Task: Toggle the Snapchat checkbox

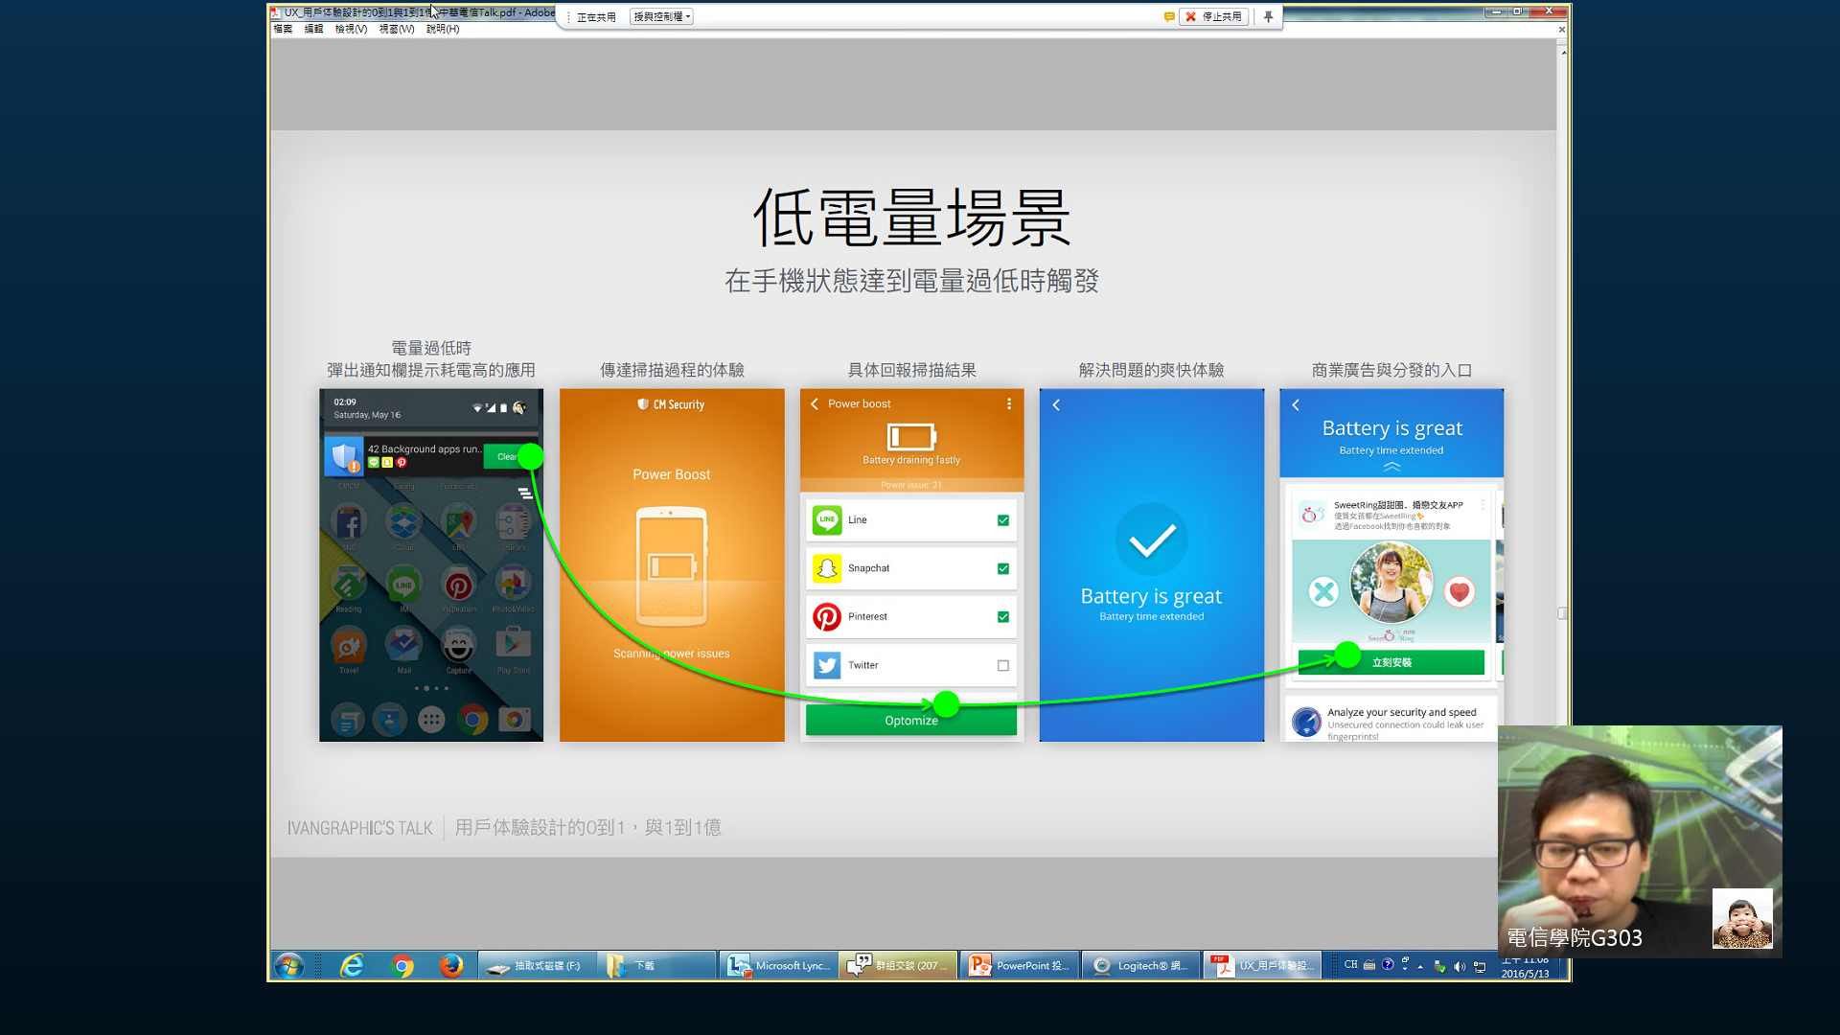Action: (x=1002, y=568)
